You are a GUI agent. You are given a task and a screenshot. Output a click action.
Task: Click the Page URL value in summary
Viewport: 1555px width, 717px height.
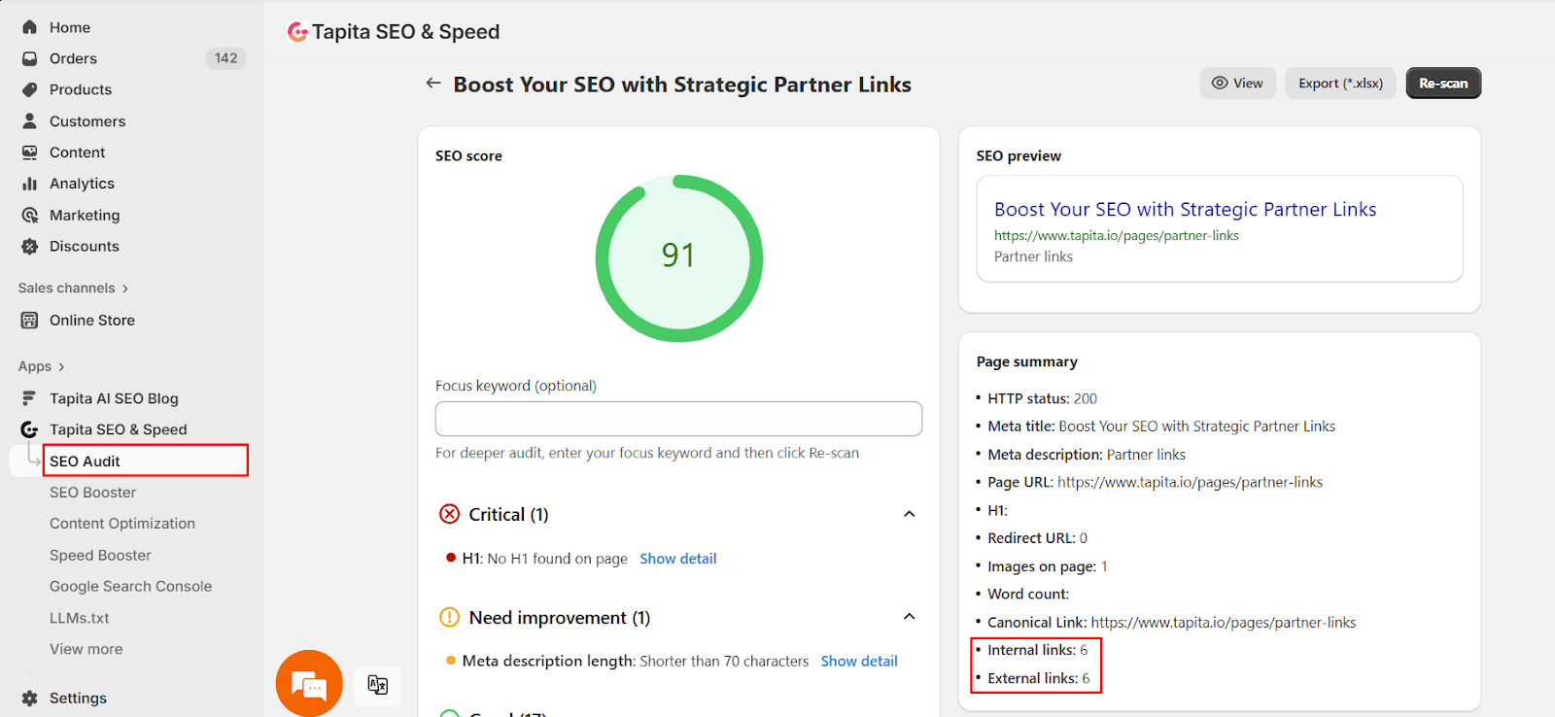tap(1190, 482)
